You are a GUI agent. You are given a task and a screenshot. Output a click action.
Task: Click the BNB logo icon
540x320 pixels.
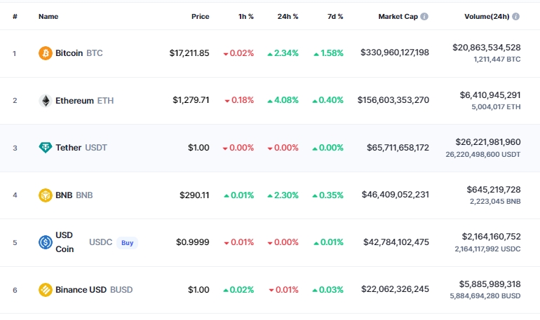pyautogui.click(x=45, y=195)
